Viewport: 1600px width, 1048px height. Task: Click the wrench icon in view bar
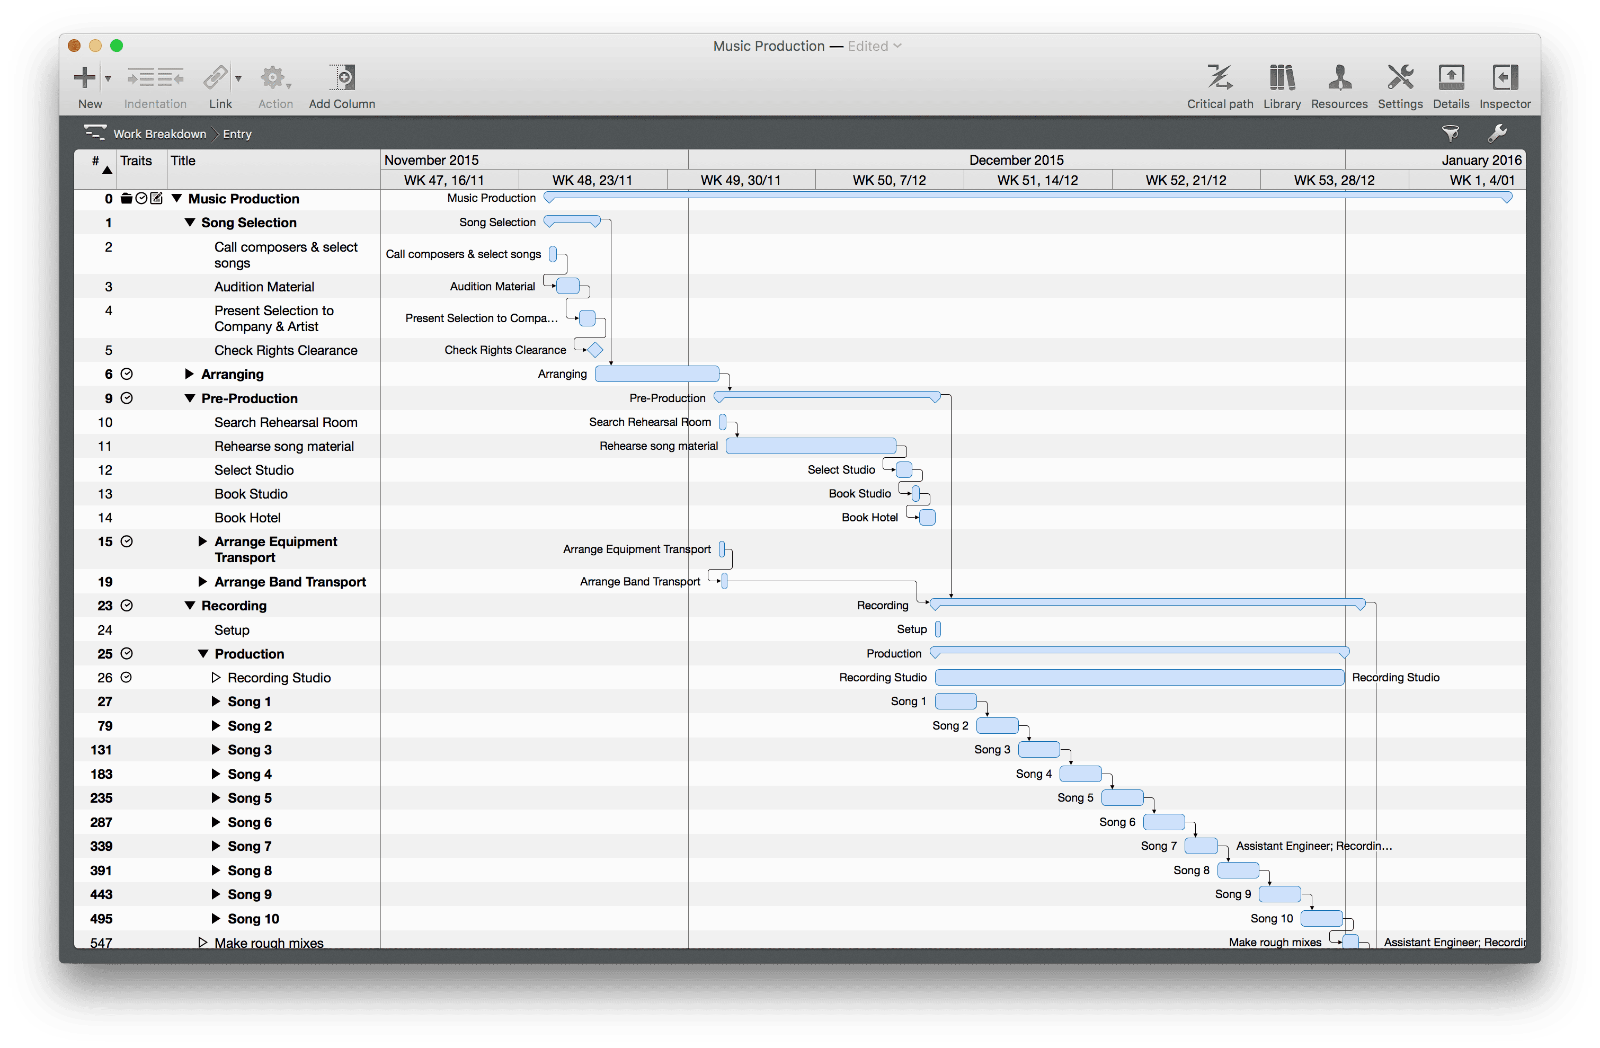(1497, 134)
